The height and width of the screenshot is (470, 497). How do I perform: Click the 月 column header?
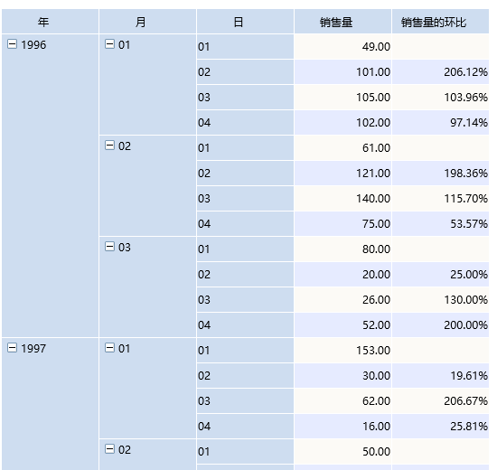pos(147,22)
